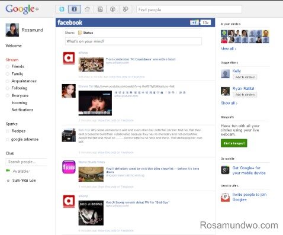The width and height of the screenshot is (283, 235).
Task: Open Rosamund's profile photo
Action: [12, 30]
